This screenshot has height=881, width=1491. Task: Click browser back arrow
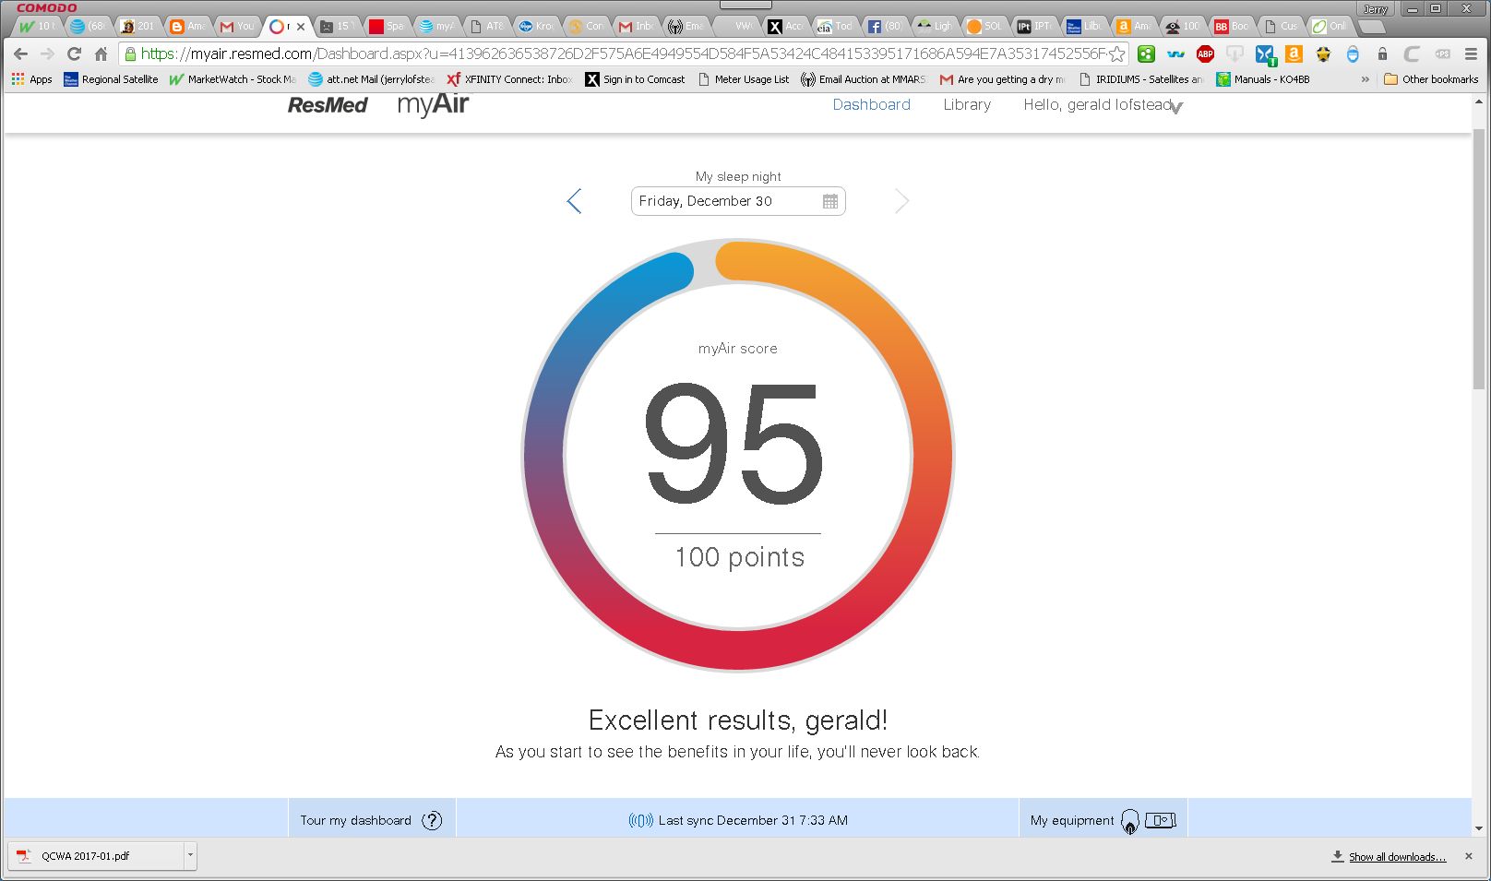20,54
